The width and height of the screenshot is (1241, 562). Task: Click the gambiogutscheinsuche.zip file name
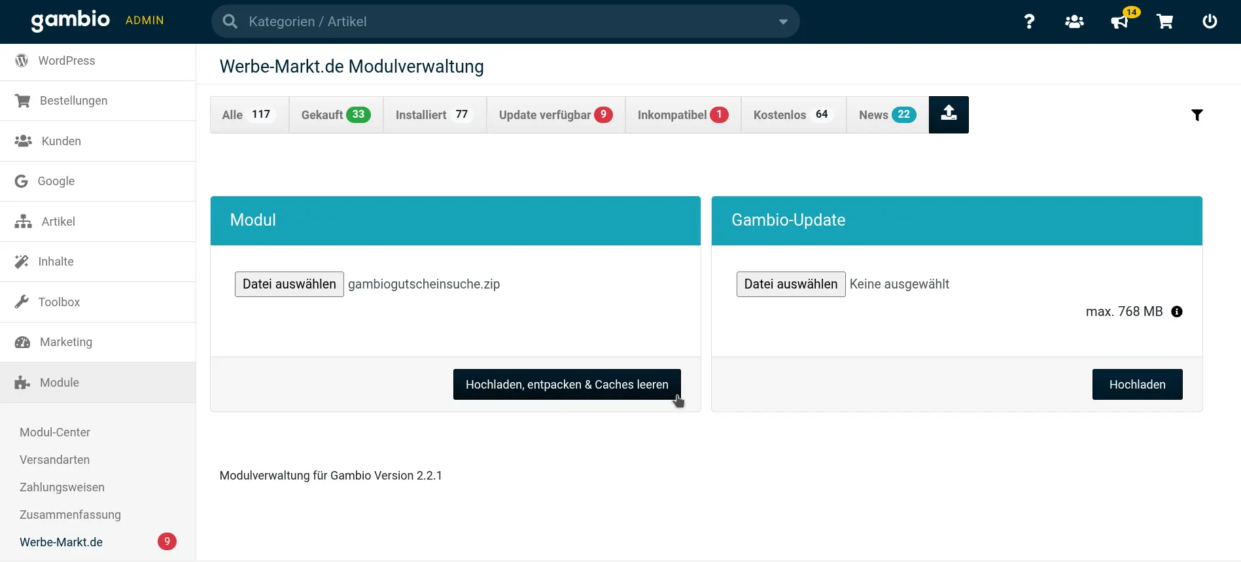tap(424, 284)
